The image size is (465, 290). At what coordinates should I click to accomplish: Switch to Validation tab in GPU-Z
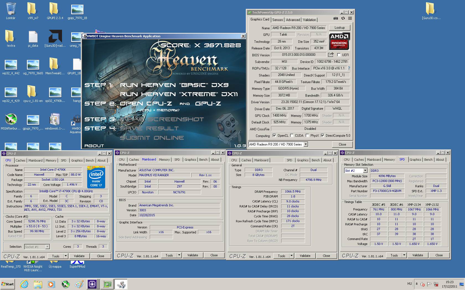(309, 20)
